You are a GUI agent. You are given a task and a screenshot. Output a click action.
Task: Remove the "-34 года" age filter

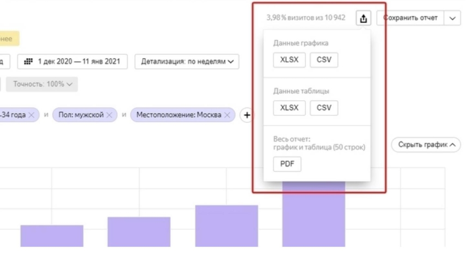click(31, 115)
